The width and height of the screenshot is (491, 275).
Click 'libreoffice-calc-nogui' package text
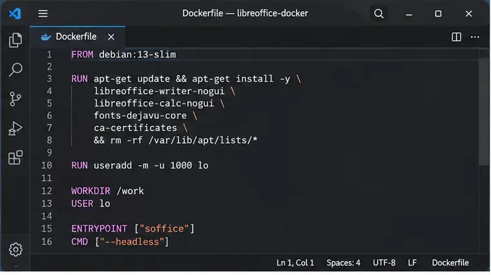154,103
